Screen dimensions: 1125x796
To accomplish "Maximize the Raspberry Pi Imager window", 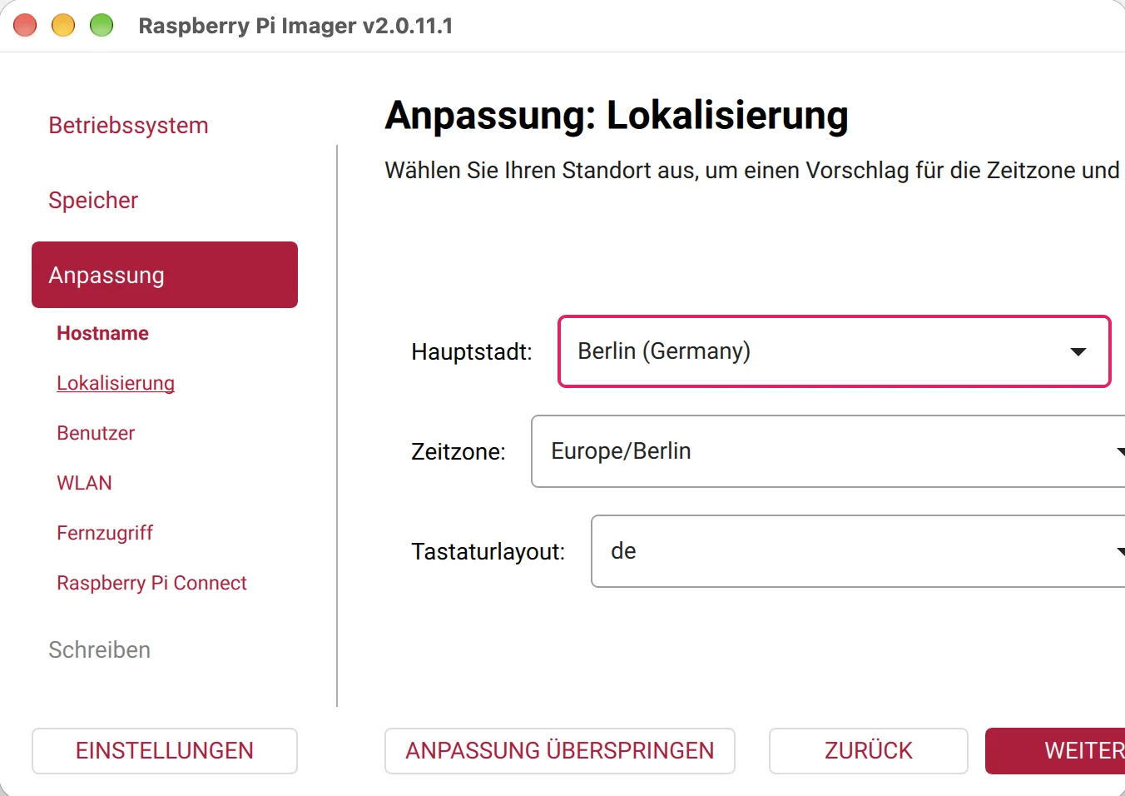I will pos(102,26).
